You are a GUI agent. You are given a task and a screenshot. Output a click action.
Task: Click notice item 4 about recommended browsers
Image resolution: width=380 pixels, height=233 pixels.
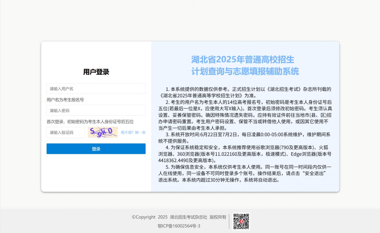pyautogui.click(x=245, y=154)
